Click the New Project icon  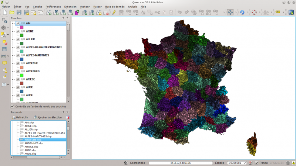5,13
